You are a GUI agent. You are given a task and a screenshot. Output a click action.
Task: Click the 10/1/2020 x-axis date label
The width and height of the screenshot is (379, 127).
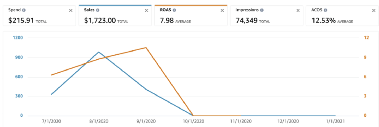click(193, 121)
